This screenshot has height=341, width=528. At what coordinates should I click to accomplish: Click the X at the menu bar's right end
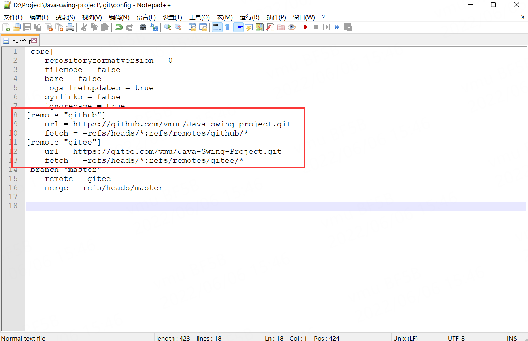click(x=523, y=17)
